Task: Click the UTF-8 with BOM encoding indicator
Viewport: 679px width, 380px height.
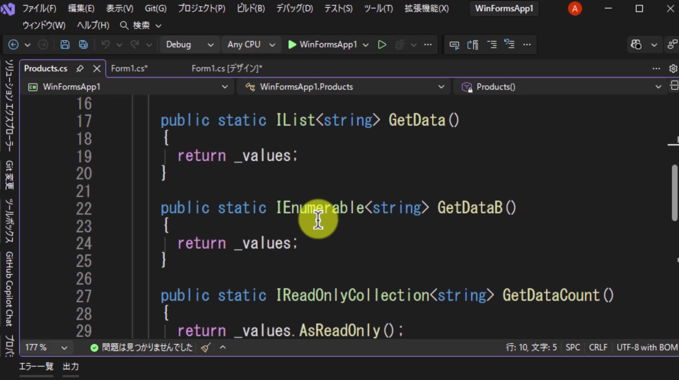Action: pyautogui.click(x=647, y=348)
